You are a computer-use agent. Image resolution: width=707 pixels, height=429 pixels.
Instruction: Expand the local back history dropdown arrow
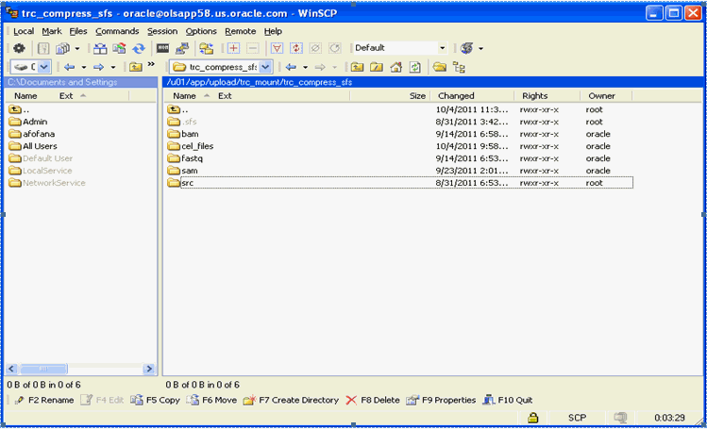83,67
